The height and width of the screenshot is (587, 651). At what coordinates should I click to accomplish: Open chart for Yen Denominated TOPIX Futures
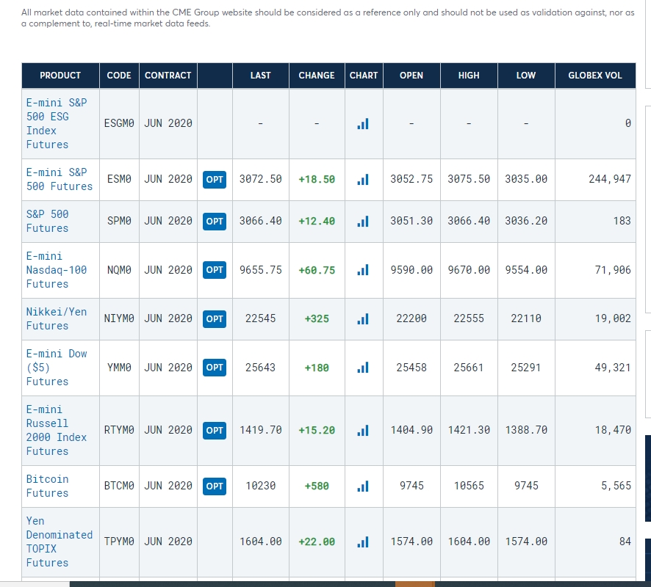tap(363, 542)
